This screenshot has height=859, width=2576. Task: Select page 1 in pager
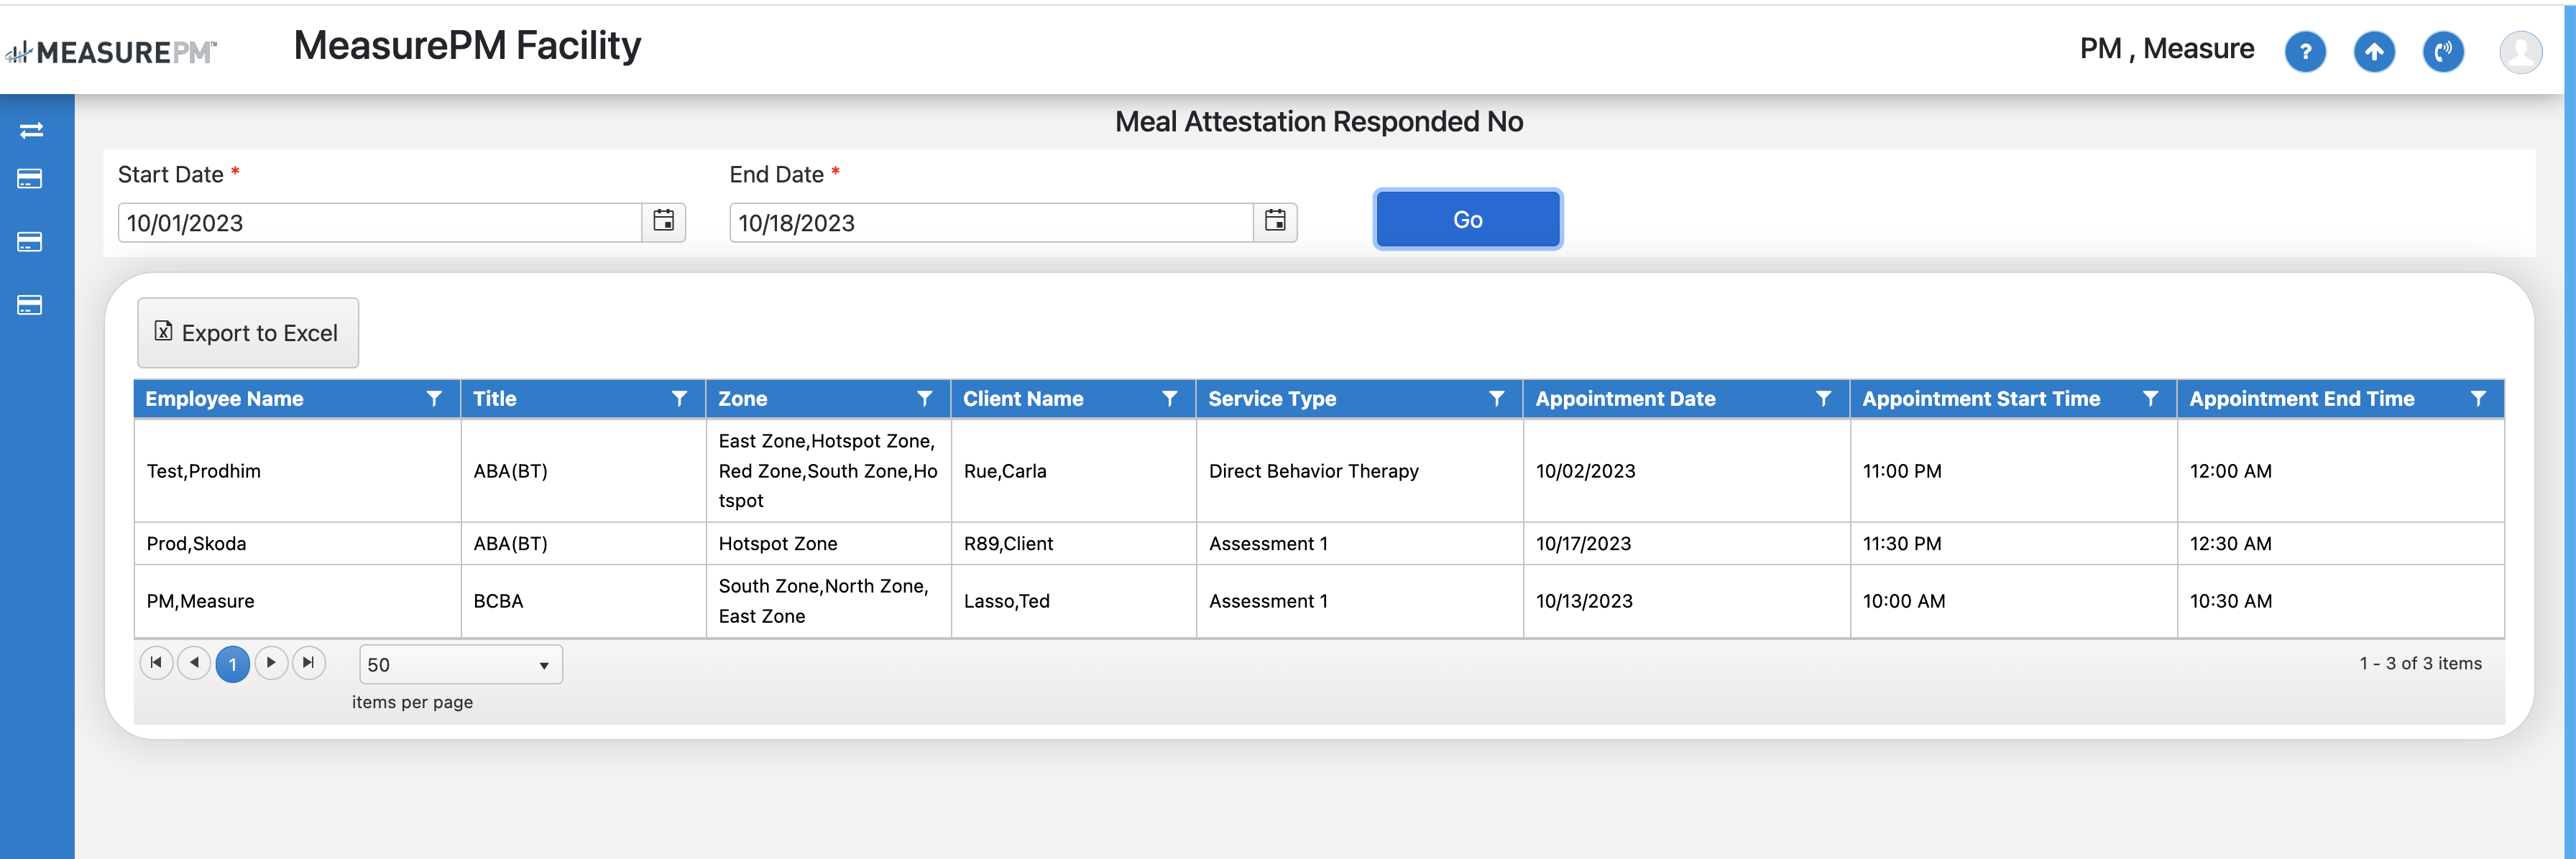[232, 664]
